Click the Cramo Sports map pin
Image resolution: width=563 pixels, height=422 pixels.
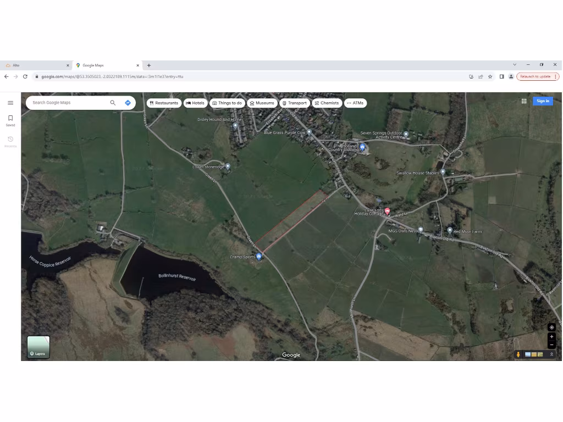click(x=259, y=257)
